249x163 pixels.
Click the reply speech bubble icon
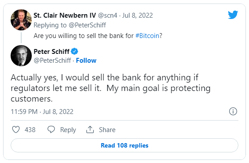click(x=51, y=129)
